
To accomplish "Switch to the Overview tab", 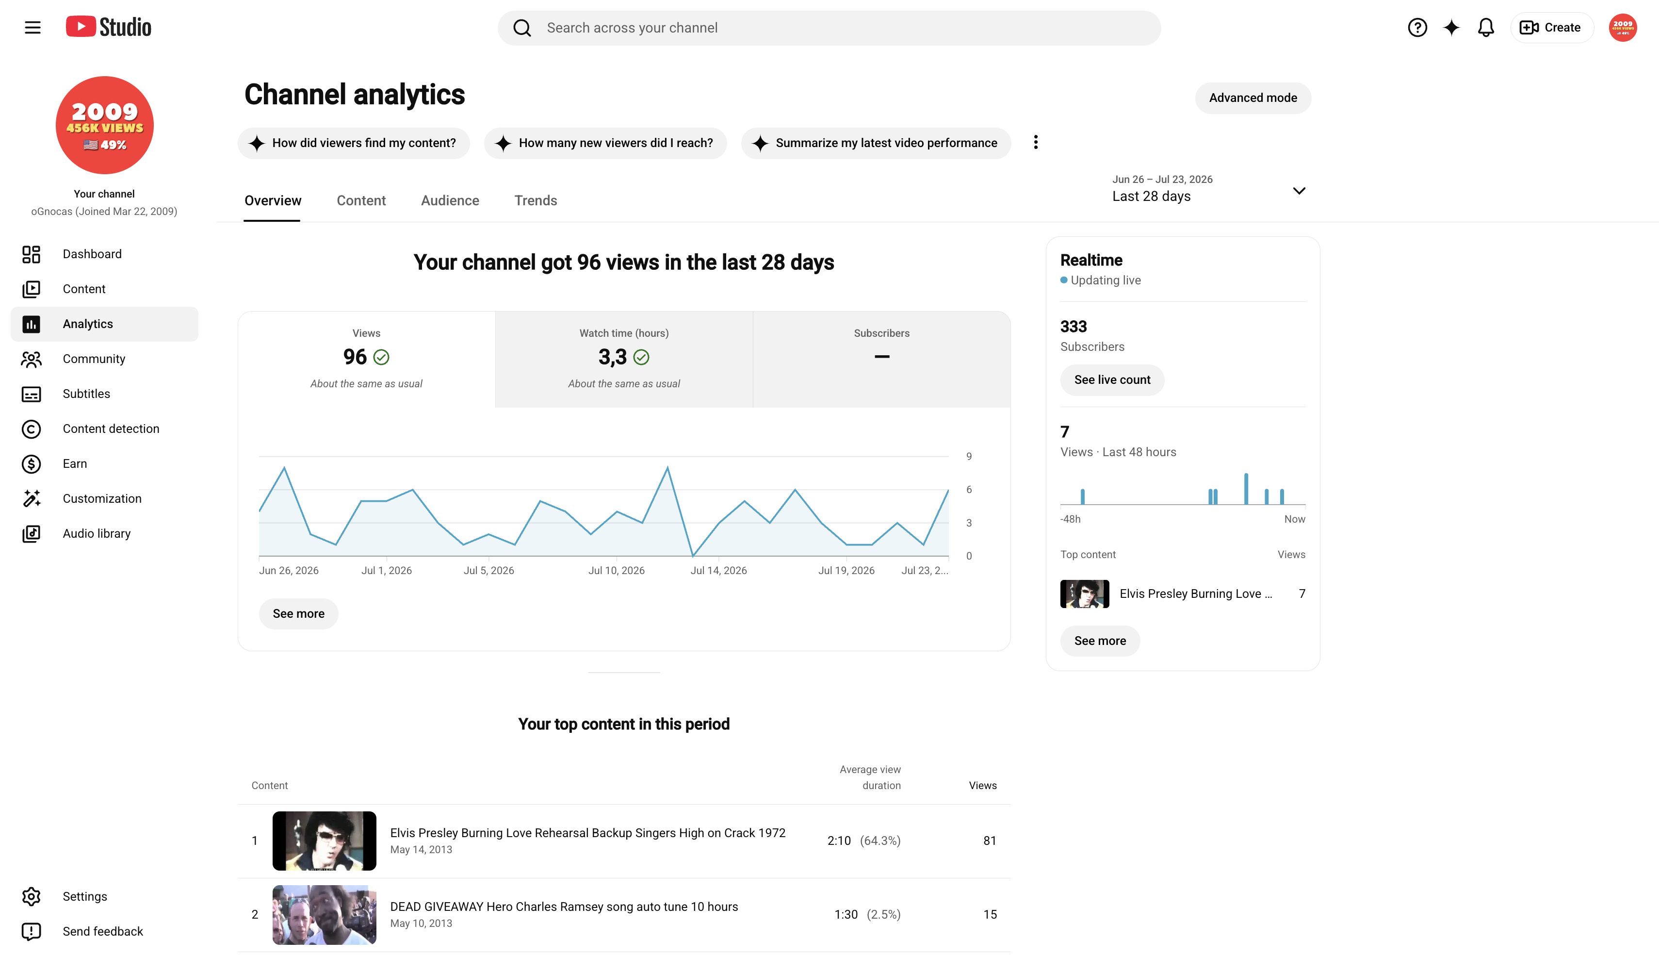I will click(x=272, y=201).
